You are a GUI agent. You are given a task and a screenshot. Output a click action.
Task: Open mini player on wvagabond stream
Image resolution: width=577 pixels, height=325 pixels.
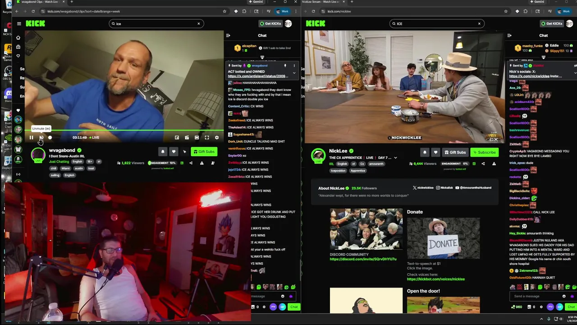point(177,138)
